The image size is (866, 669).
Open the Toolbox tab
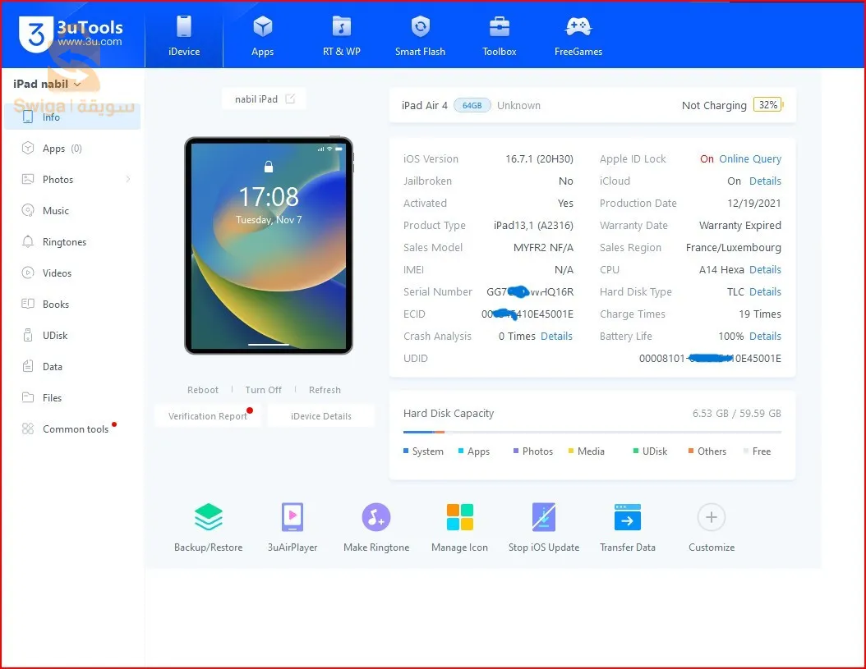pyautogui.click(x=499, y=35)
